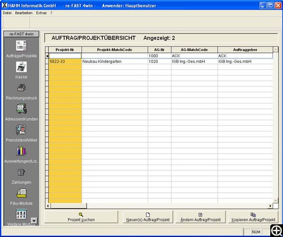Minimize the re-FAST 4win window
Viewport: 283px width, 237px height.
coord(263,5)
